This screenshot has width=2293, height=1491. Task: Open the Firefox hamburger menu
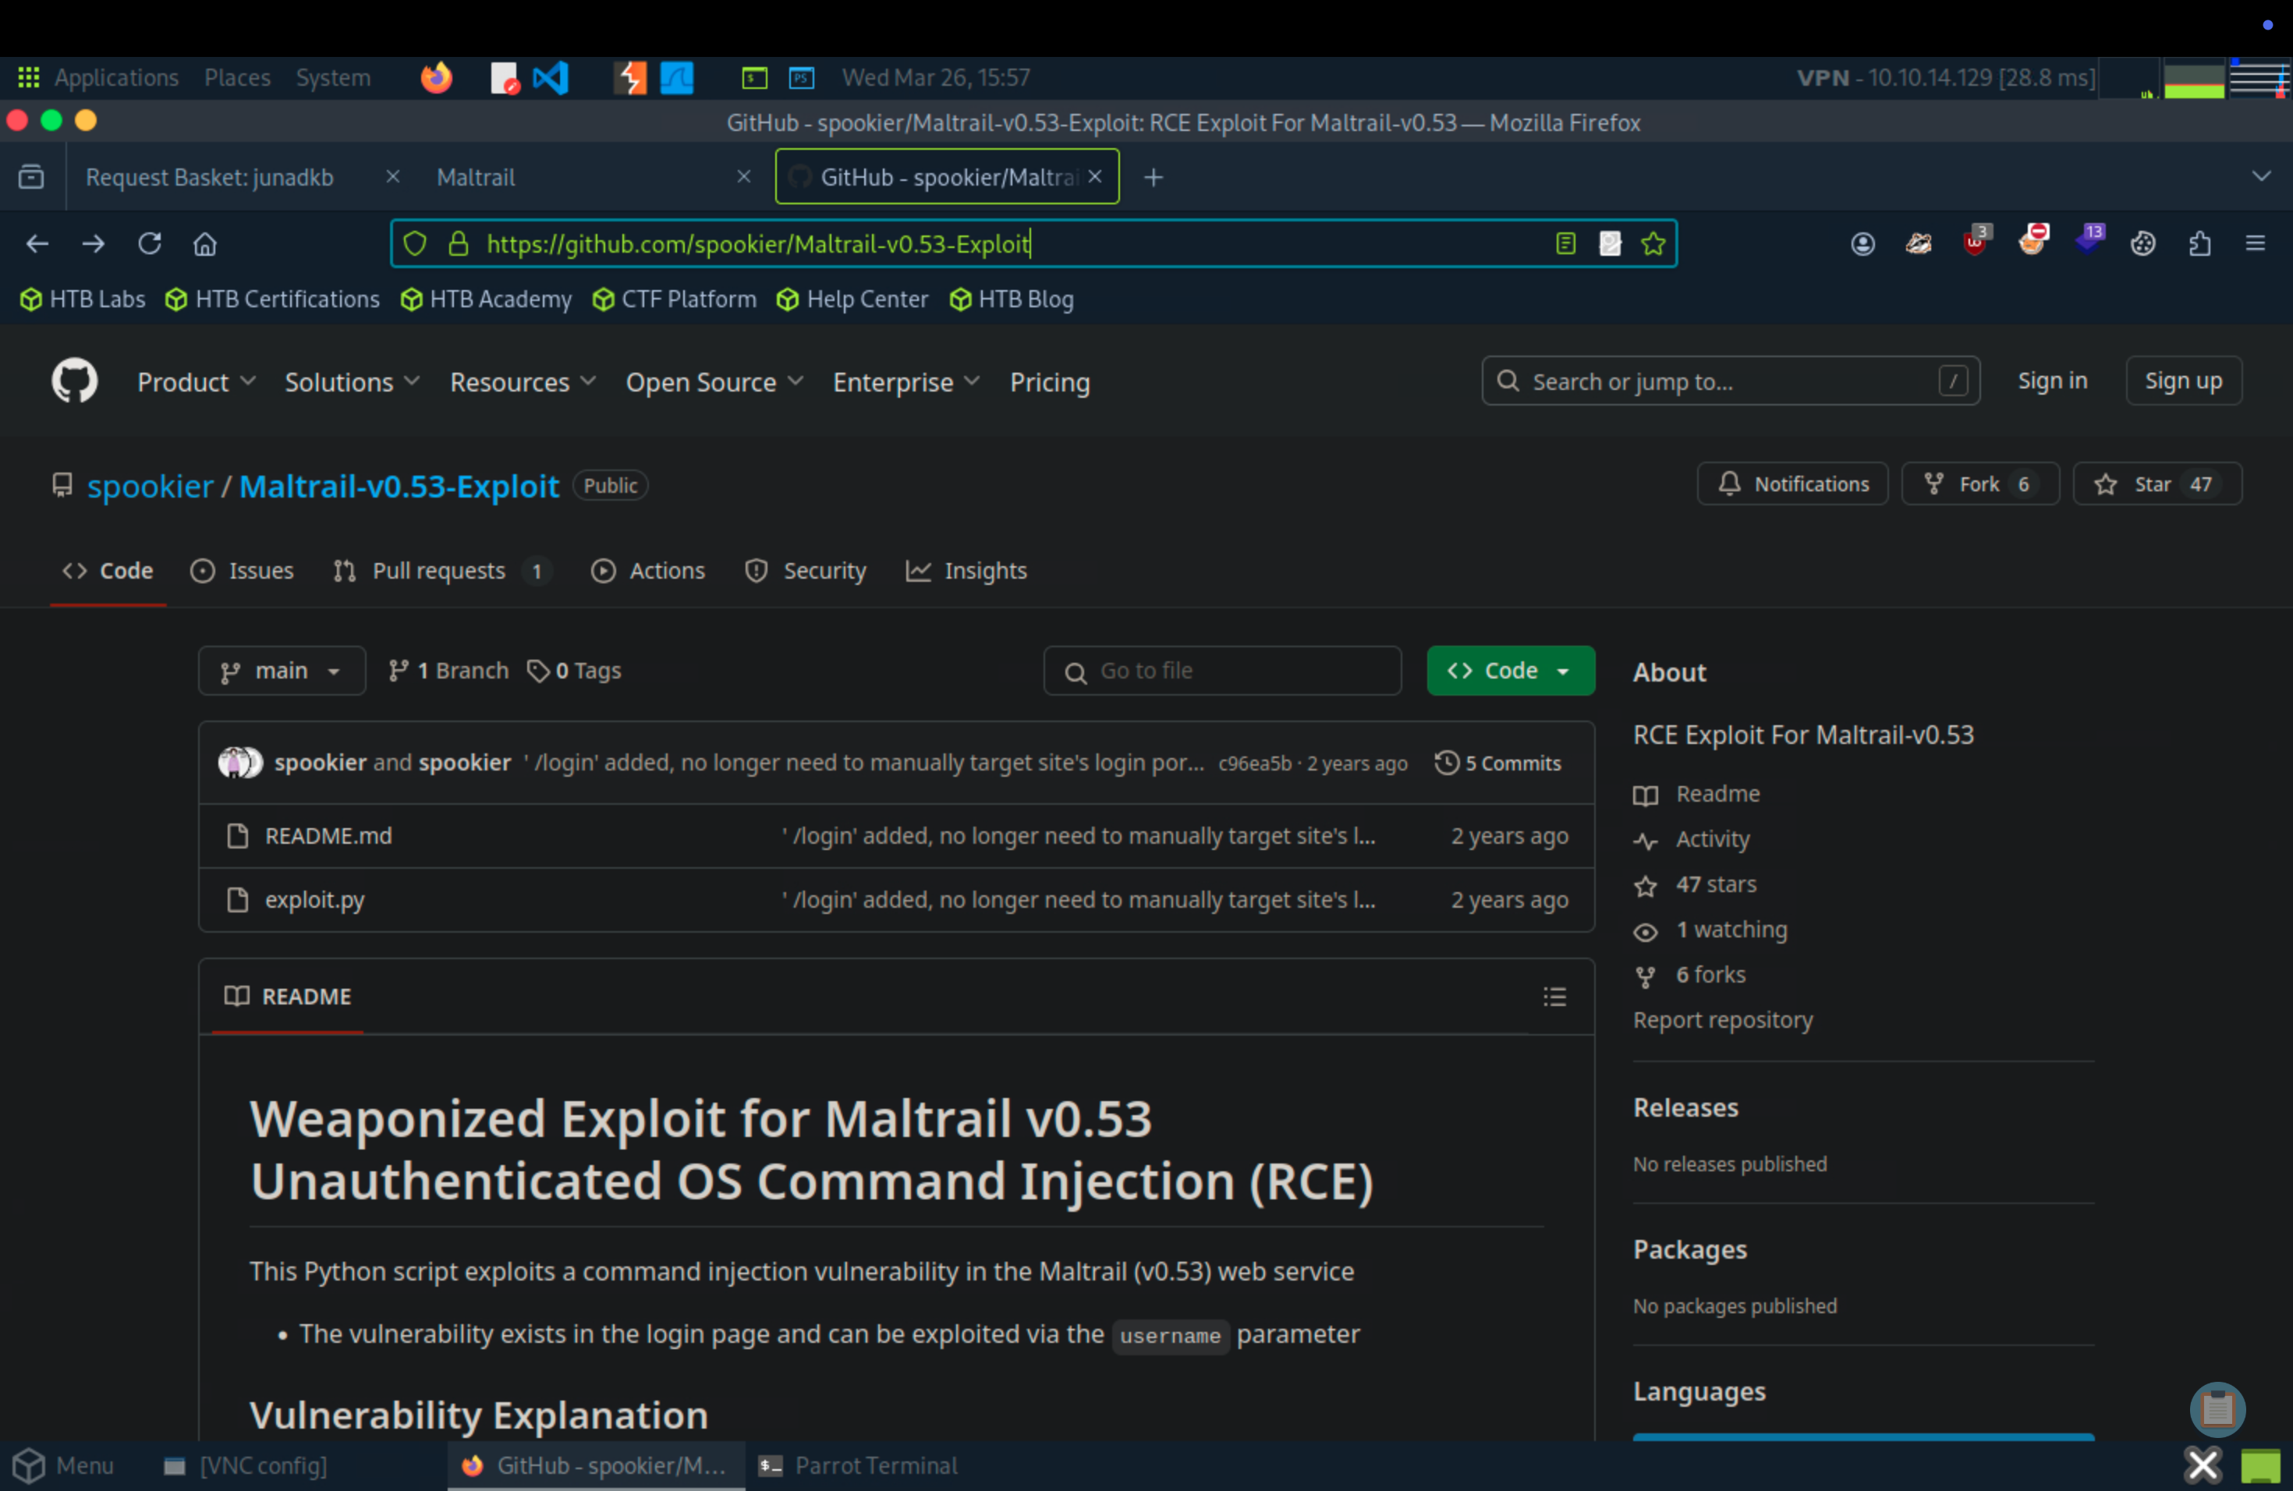pos(2256,243)
